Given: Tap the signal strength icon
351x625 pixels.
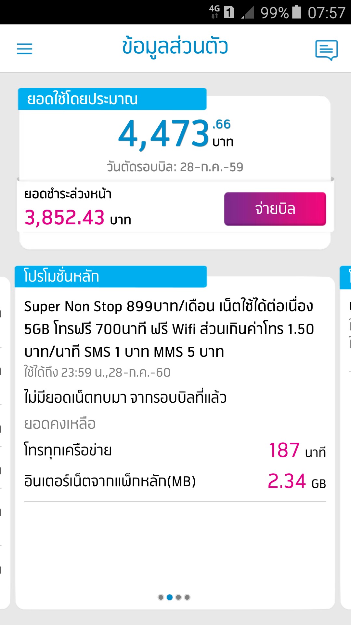Looking at the screenshot, I should pyautogui.click(x=248, y=13).
